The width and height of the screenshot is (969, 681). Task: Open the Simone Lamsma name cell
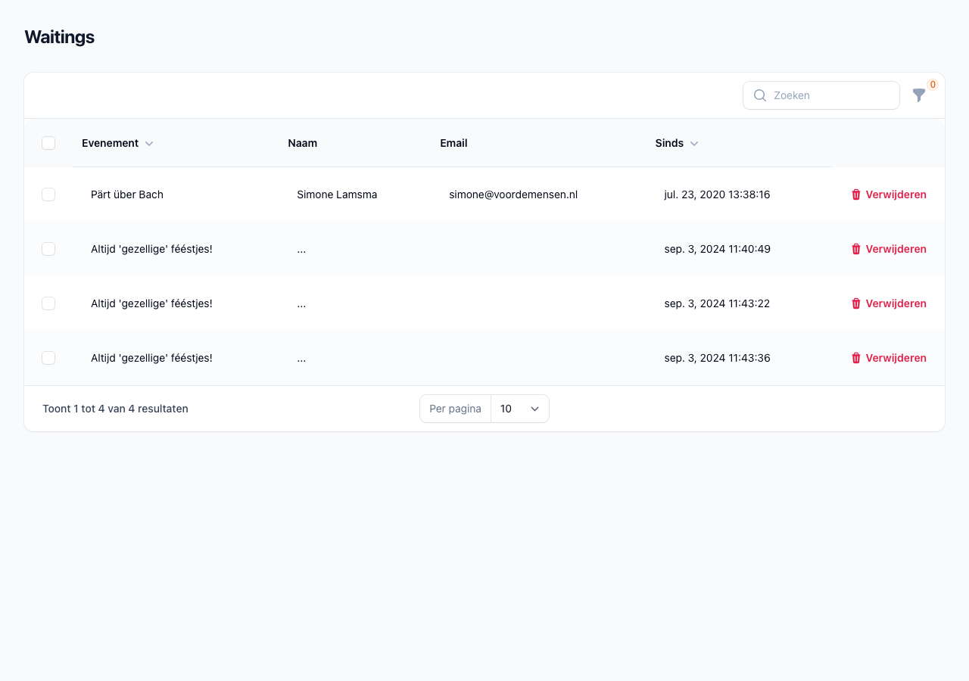coord(337,194)
